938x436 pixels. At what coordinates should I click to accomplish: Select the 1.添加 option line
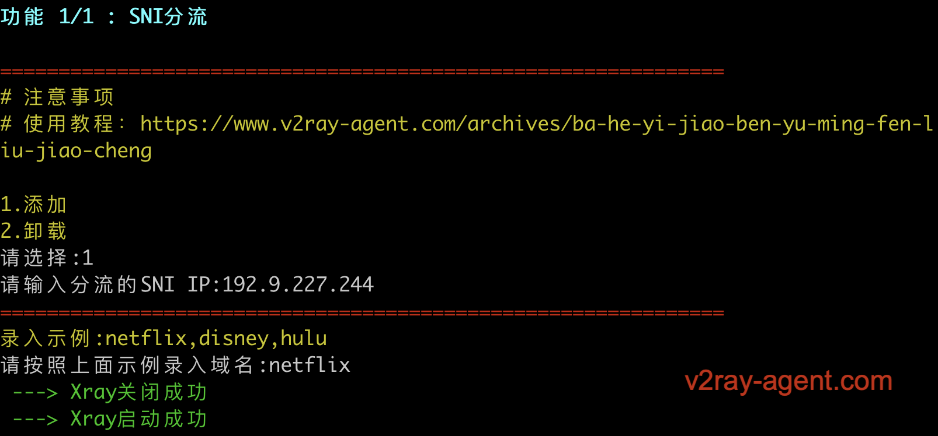point(33,205)
